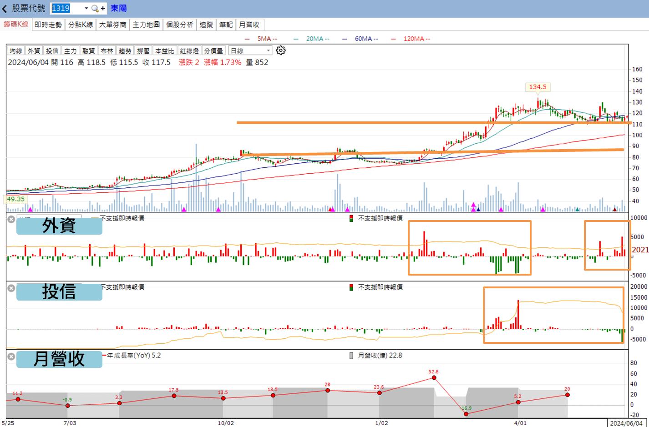Click the plus icon to add stock

coord(103,8)
